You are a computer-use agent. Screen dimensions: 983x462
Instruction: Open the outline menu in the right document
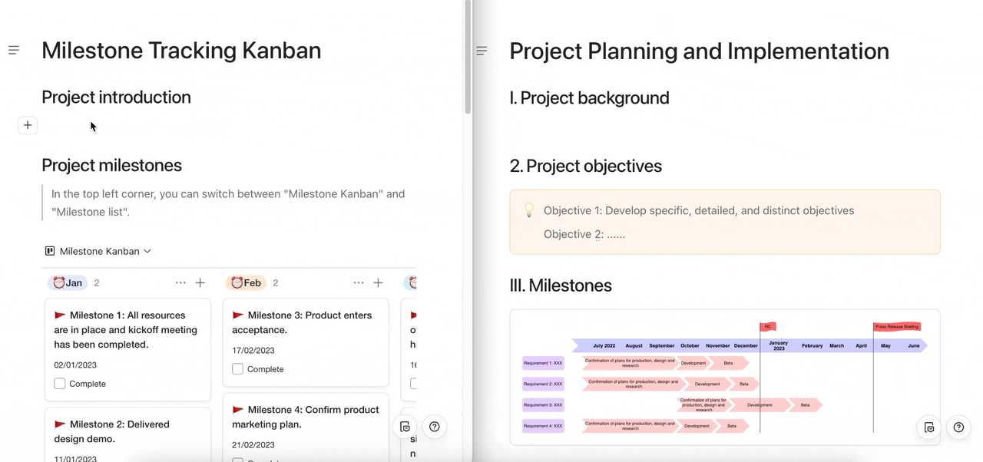point(482,51)
